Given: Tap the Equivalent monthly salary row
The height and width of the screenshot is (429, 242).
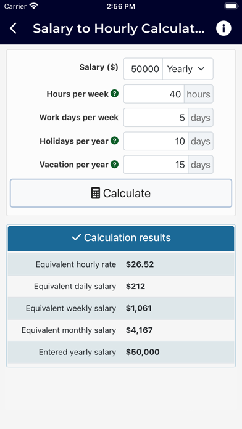Looking at the screenshot, I should tap(121, 330).
